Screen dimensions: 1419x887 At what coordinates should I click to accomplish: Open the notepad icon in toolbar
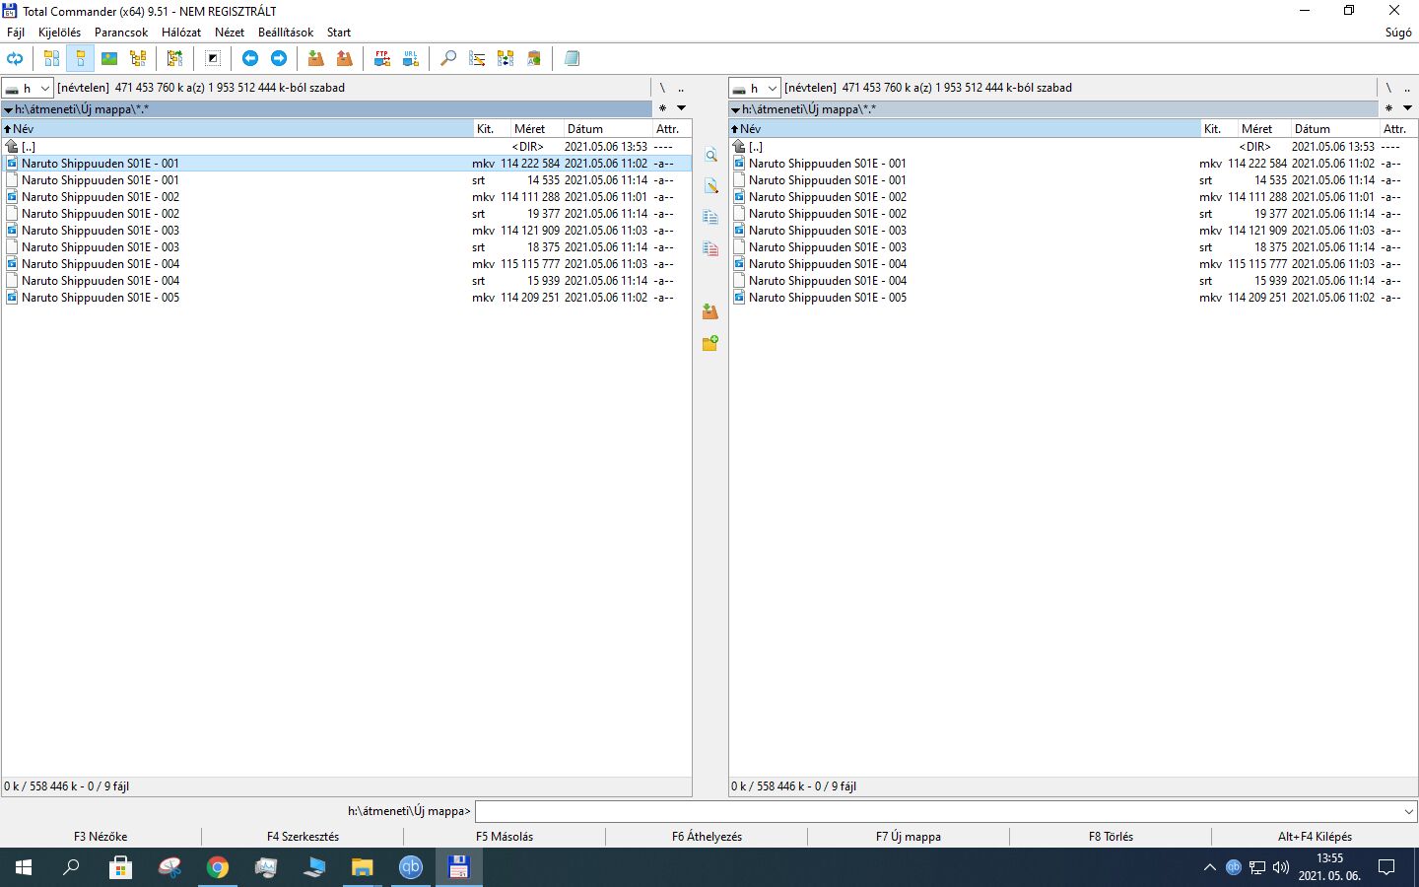point(572,59)
